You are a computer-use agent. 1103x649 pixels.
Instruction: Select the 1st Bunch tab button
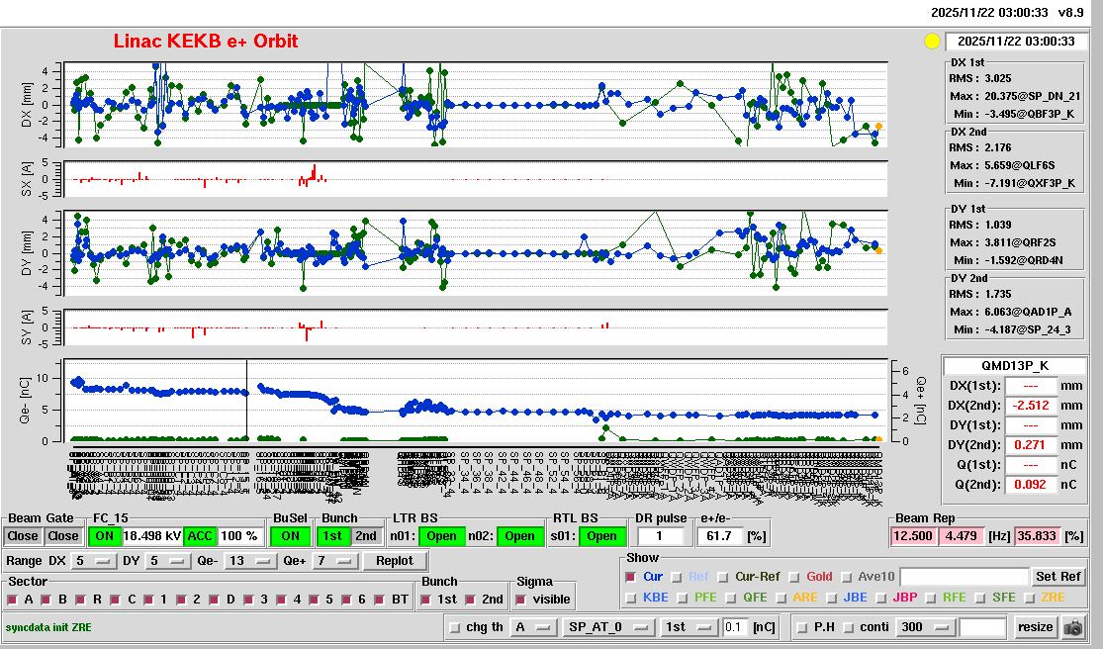(x=333, y=536)
